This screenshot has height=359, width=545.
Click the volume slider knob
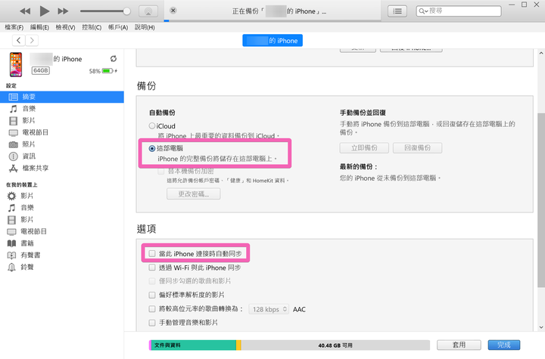(x=127, y=11)
